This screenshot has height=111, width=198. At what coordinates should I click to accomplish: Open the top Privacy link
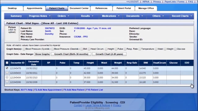click(157, 2)
